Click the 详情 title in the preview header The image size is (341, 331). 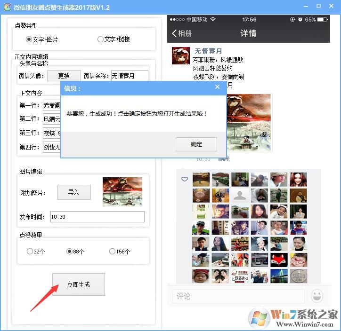click(x=248, y=33)
